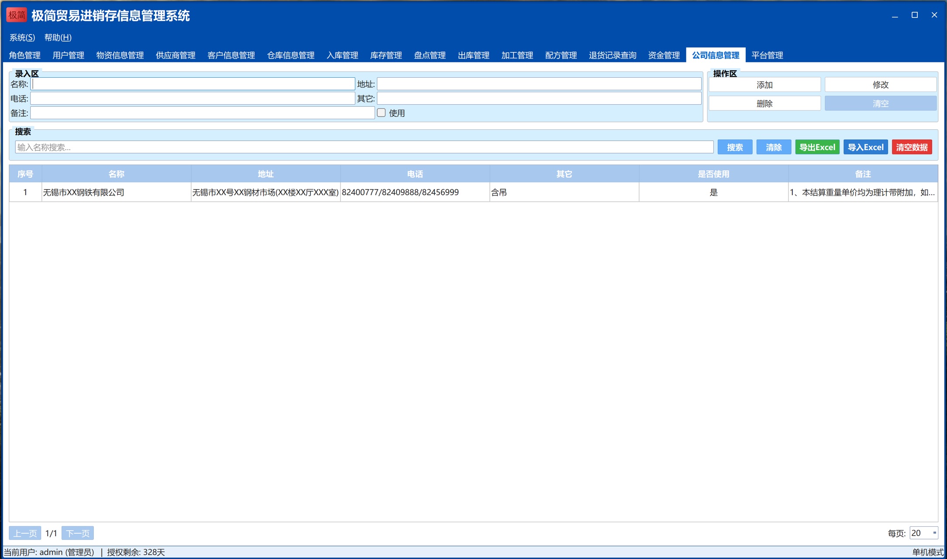Click the 1/1 page indicator
The width and height of the screenshot is (947, 559).
51,533
